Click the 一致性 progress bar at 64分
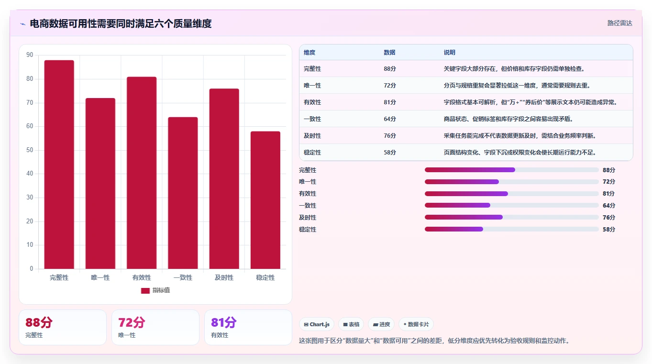Viewport: 652px width, 364px height. [x=512, y=206]
